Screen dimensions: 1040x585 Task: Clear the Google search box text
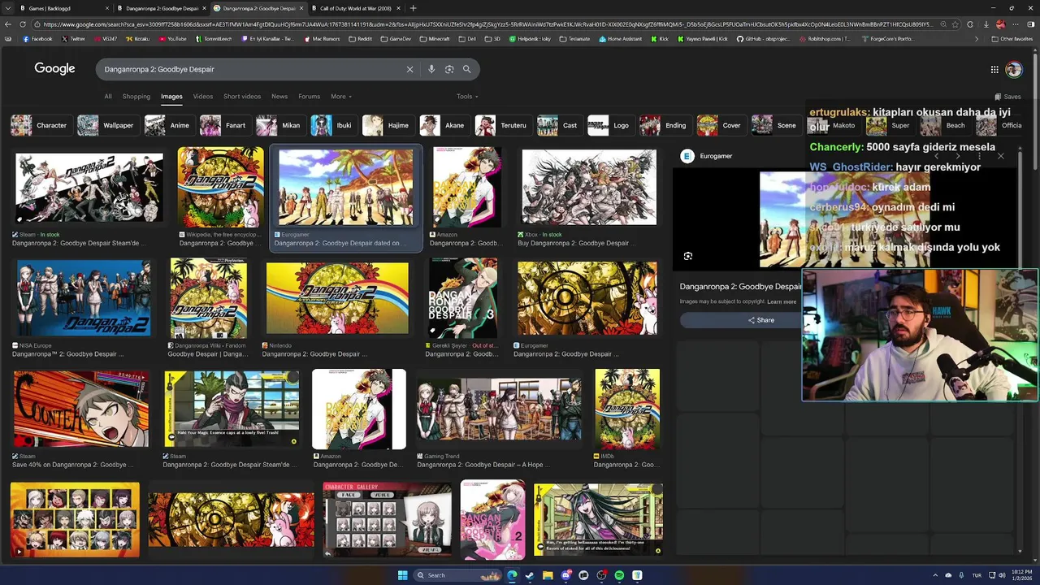(x=409, y=69)
